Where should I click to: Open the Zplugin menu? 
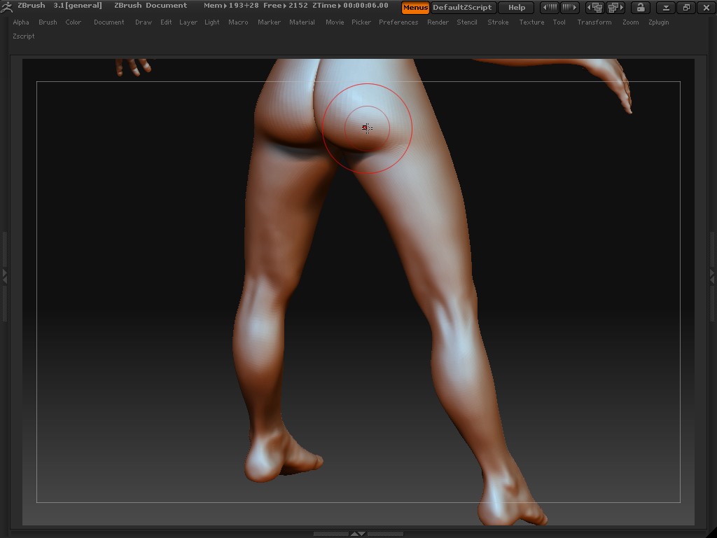click(658, 22)
